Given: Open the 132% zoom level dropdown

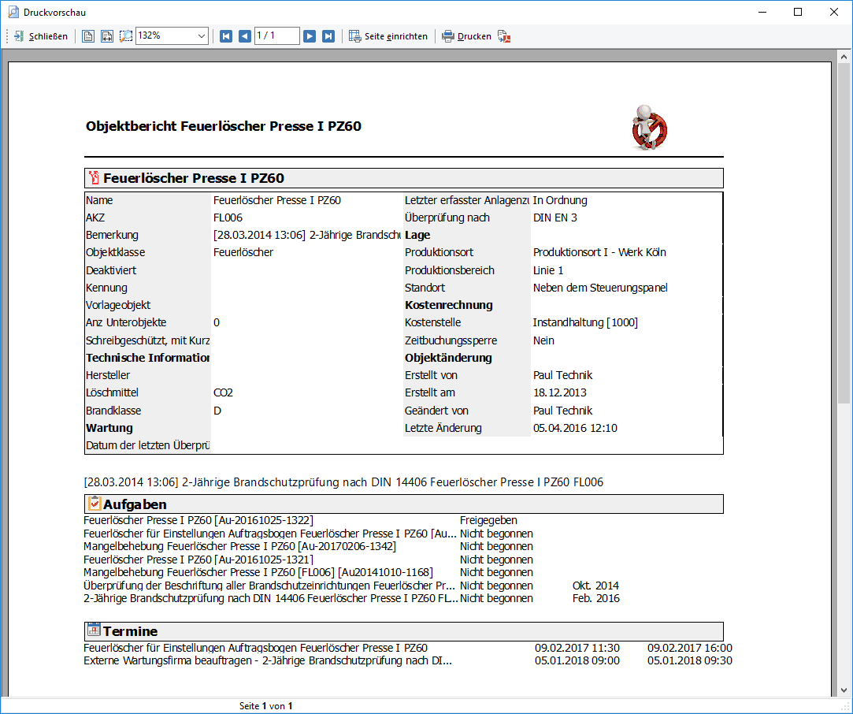Looking at the screenshot, I should pos(172,36).
